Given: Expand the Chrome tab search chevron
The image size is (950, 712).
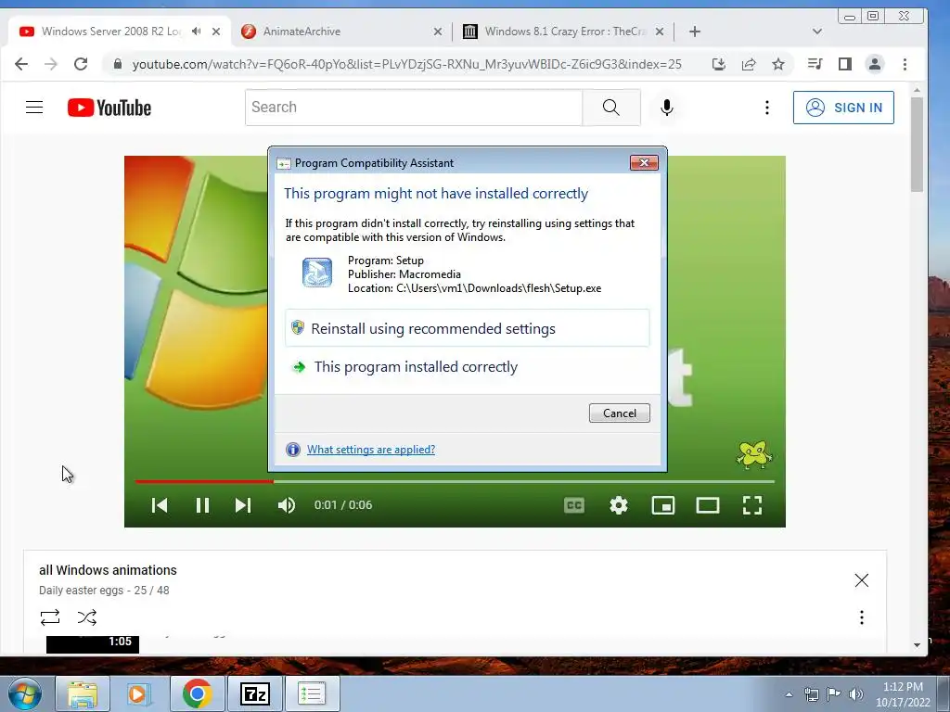Looking at the screenshot, I should [816, 32].
